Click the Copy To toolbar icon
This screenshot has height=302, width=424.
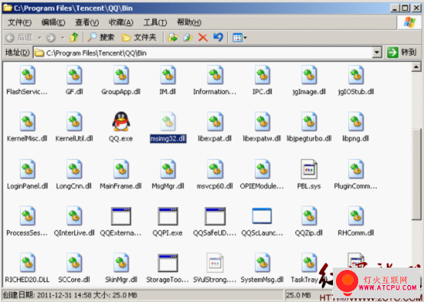[x=188, y=37]
